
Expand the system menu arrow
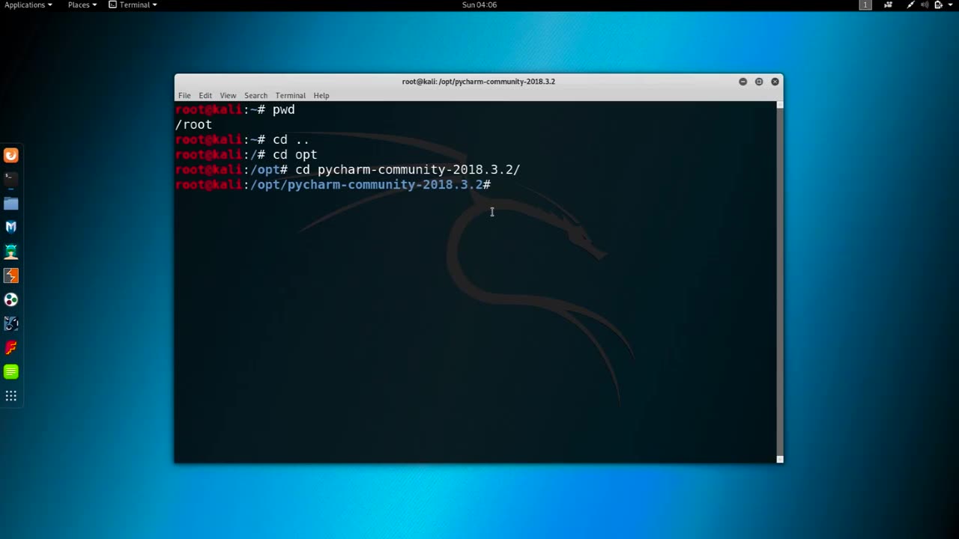click(x=950, y=4)
